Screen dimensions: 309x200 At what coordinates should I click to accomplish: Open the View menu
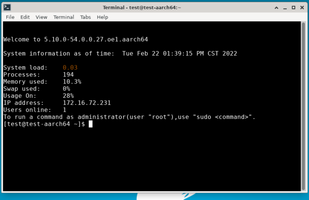pyautogui.click(x=41, y=17)
